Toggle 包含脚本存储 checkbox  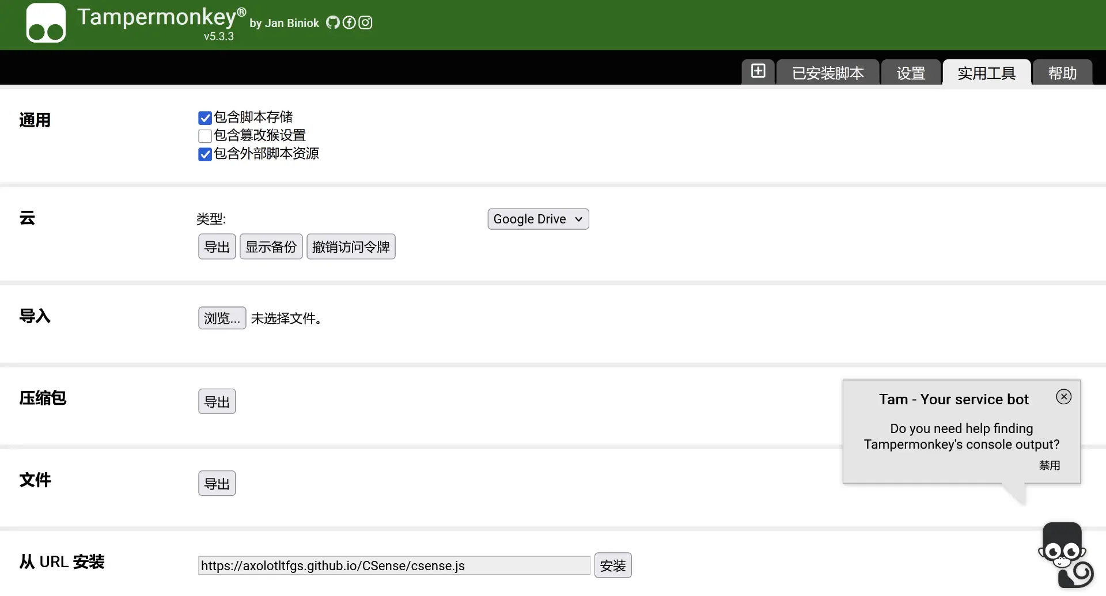(x=205, y=118)
